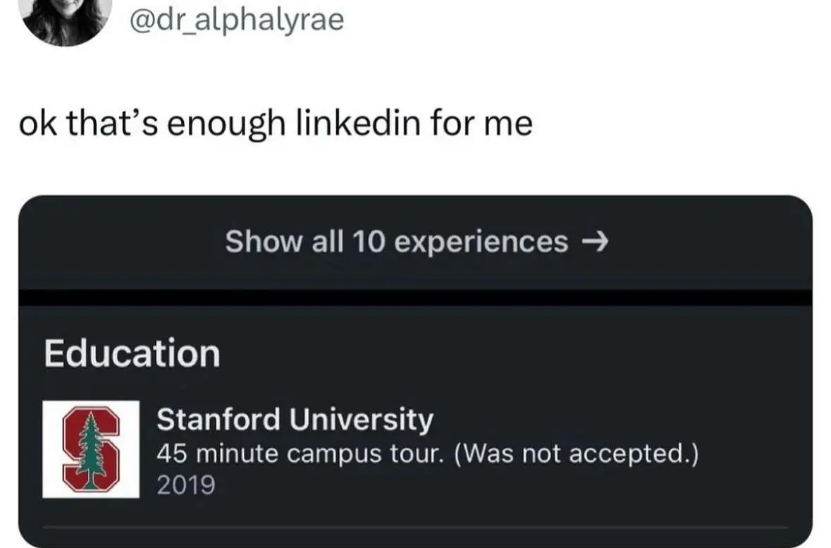Screen dimensions: 831x548
Task: Click the Education section heading
Action: pos(132,353)
